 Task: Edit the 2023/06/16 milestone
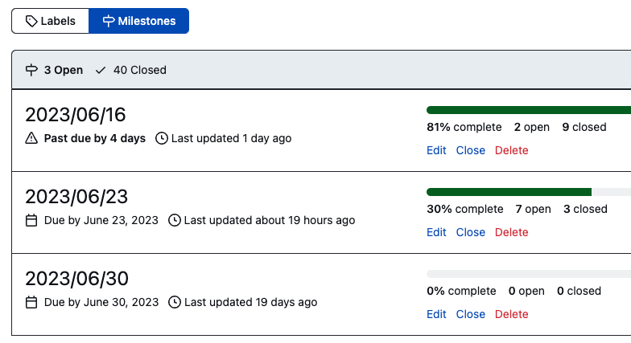coord(436,150)
